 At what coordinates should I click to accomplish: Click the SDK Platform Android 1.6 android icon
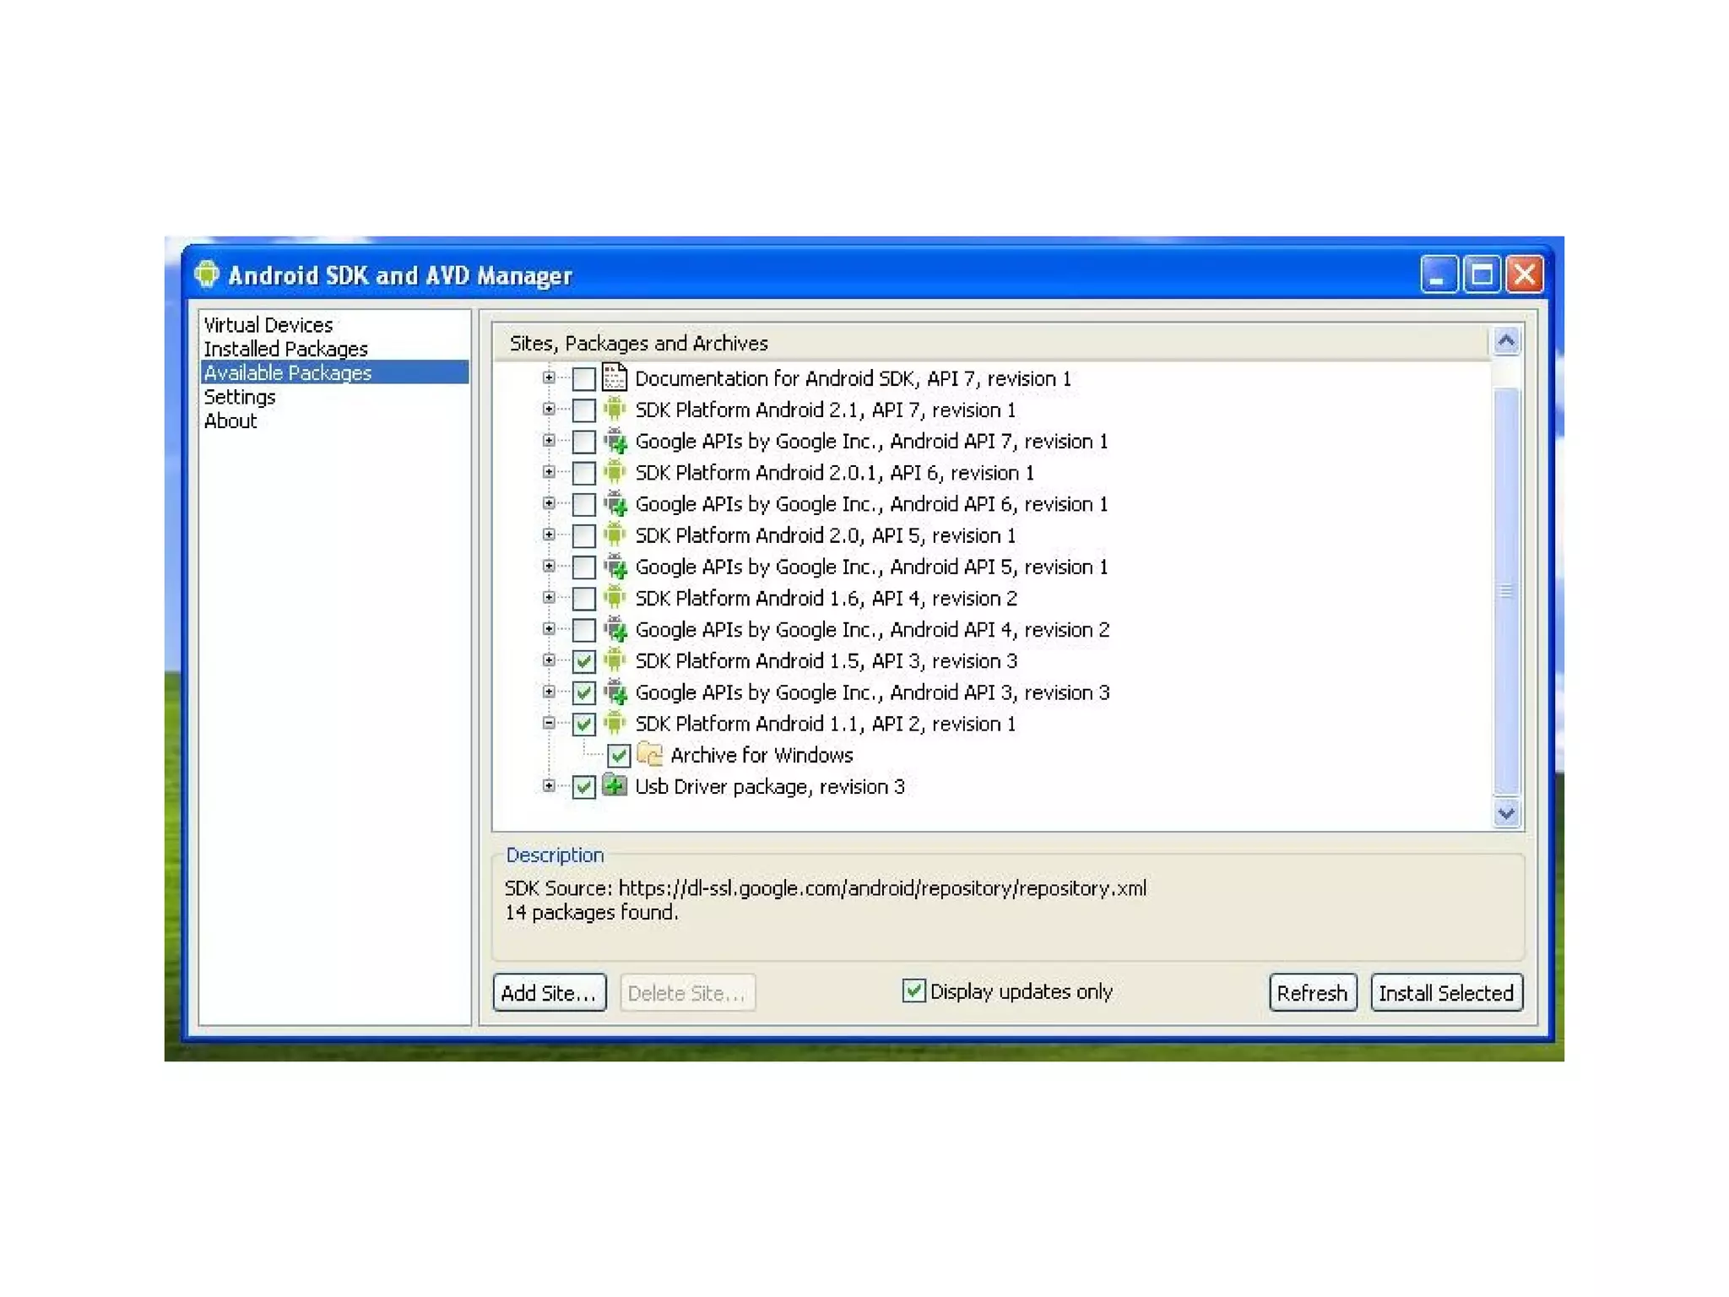(615, 598)
